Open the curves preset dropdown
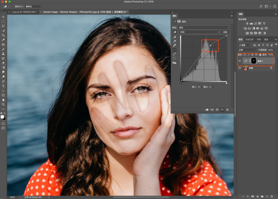 [x=204, y=28]
